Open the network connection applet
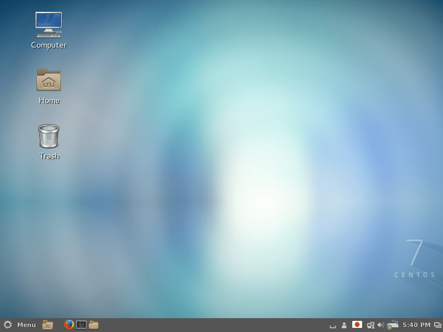The width and height of the screenshot is (443, 332). (370, 325)
